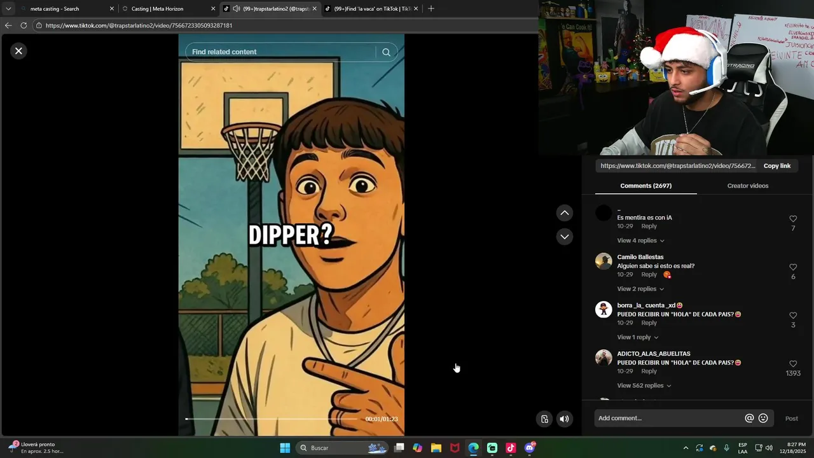The height and width of the screenshot is (458, 814).
Task: Open borra_la_cuenta_xd's profile avatar
Action: pos(604,309)
